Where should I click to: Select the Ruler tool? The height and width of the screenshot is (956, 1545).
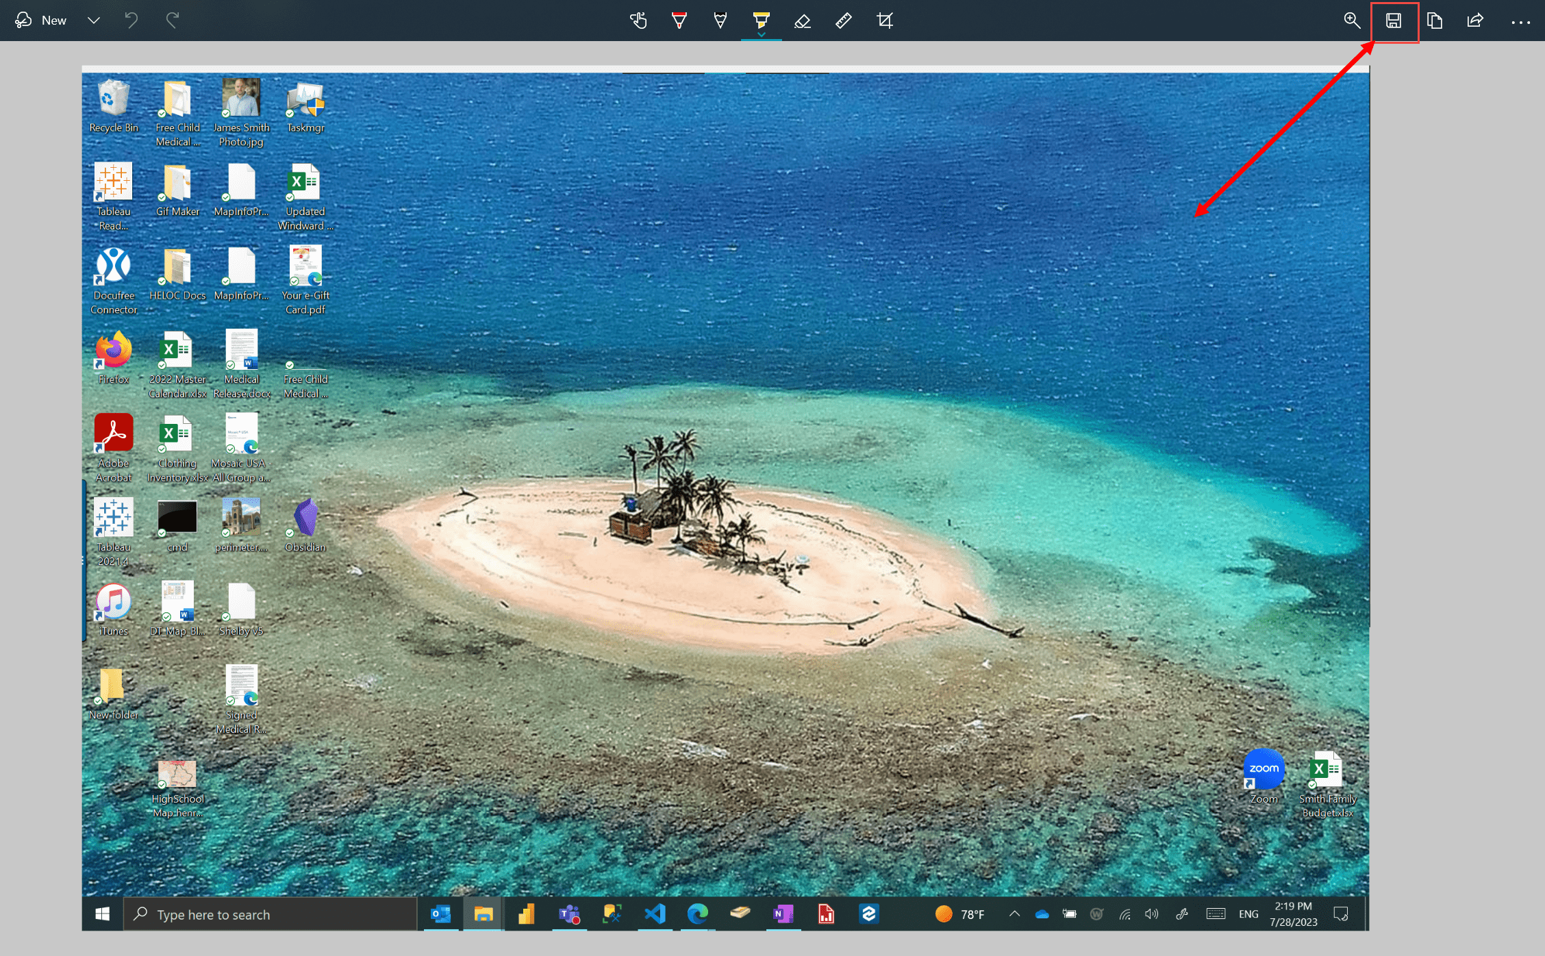[844, 21]
